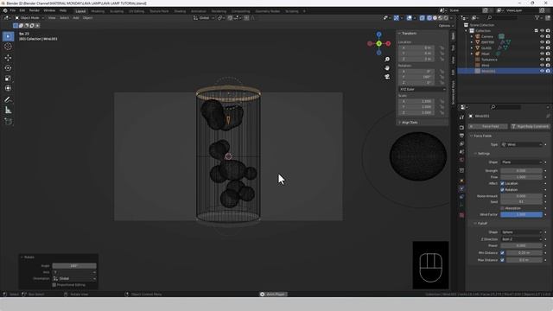Select the Annotate tool

[x=8, y=100]
